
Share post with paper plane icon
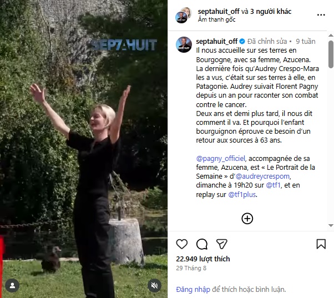pos(222,244)
